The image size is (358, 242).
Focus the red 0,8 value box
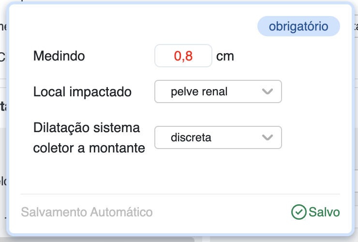(x=183, y=56)
